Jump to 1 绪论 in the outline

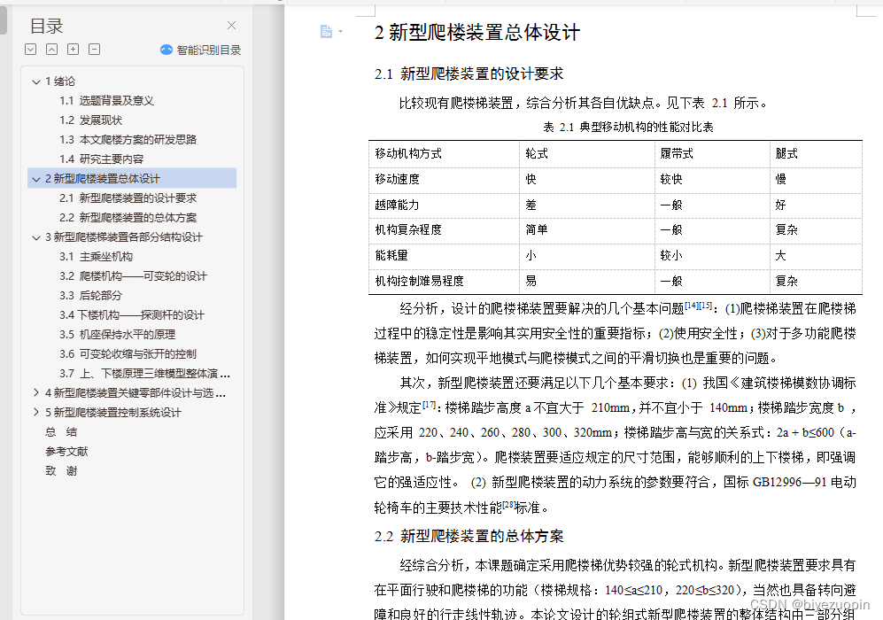[x=60, y=81]
